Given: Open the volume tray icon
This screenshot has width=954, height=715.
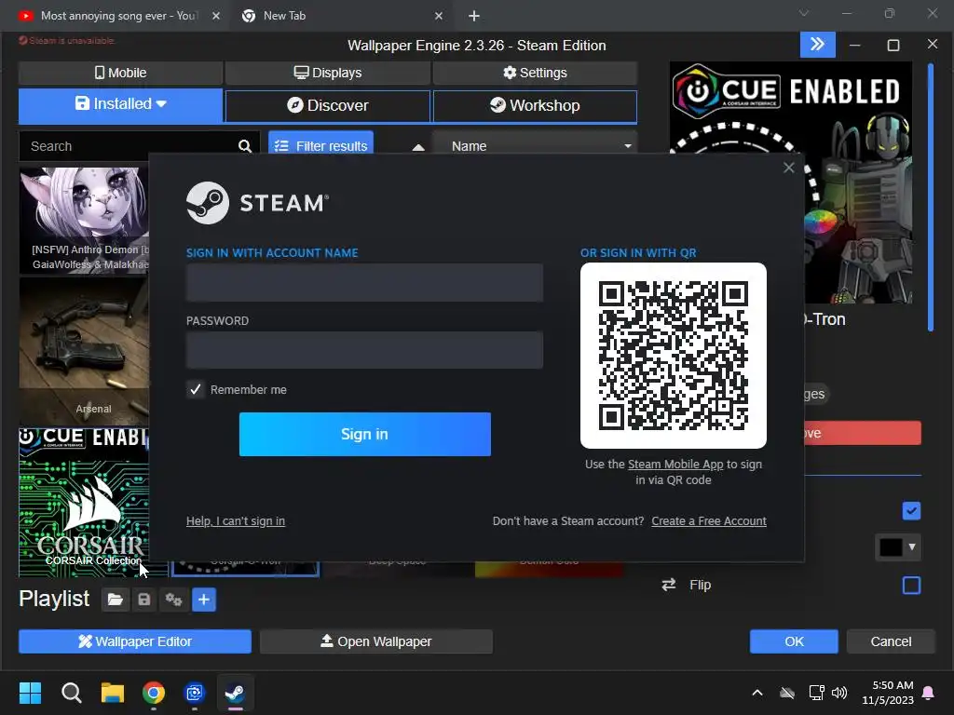Looking at the screenshot, I should 839,693.
